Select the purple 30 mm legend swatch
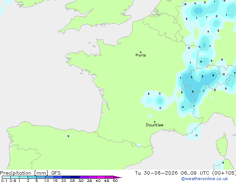The height and width of the screenshot is (182, 236). [x=84, y=177]
